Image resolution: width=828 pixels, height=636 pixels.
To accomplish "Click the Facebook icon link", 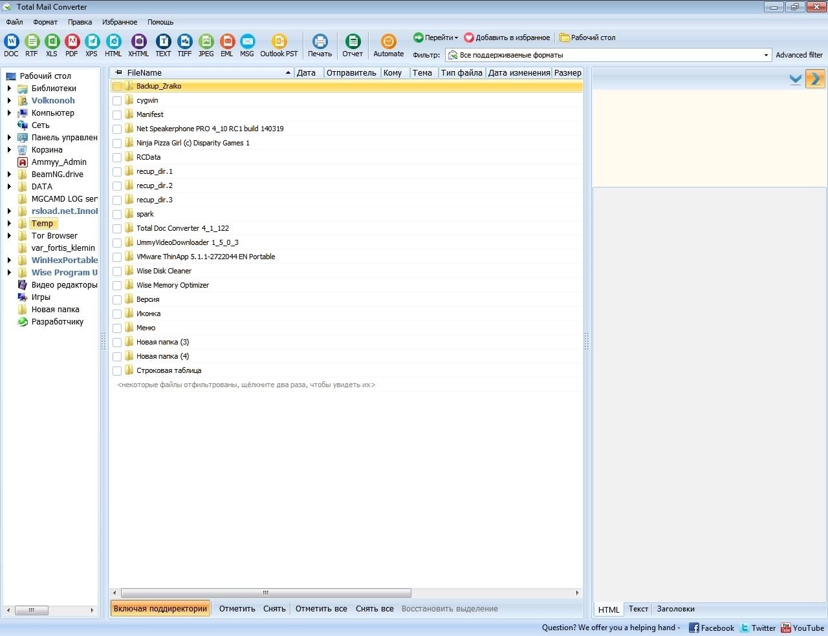I will (x=694, y=628).
